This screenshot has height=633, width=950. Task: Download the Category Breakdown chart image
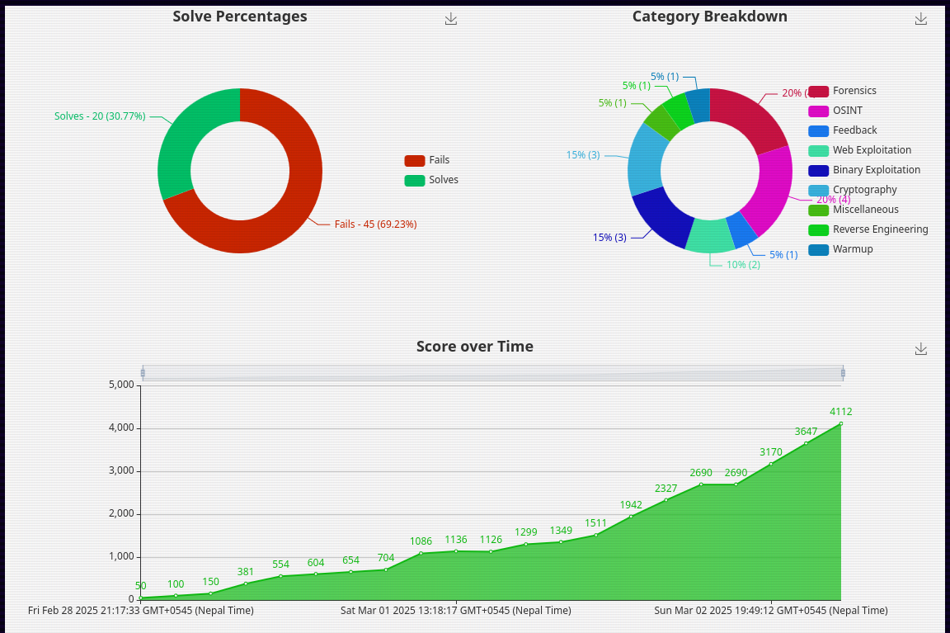click(x=921, y=19)
